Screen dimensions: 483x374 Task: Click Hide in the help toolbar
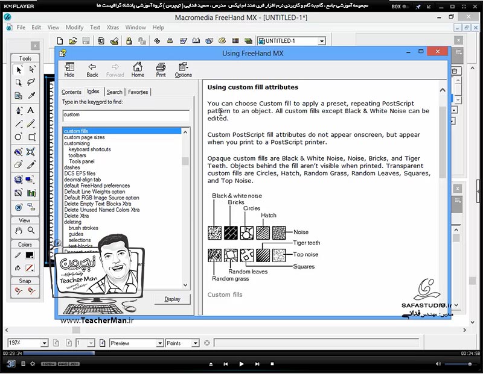[69, 70]
